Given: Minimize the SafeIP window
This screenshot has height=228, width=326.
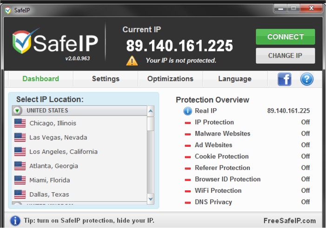Looking at the screenshot, I should 280,8.
